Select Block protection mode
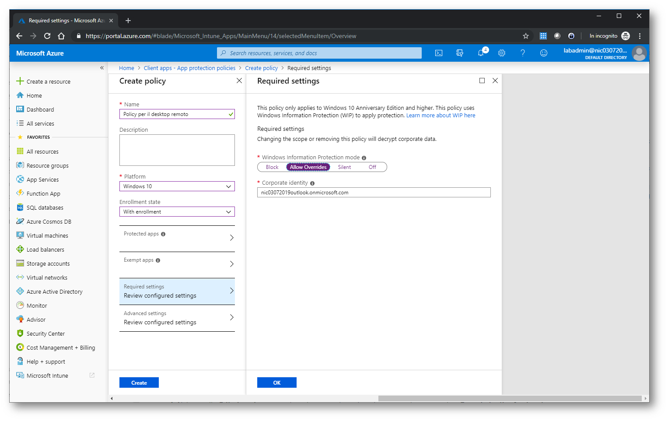 tap(272, 167)
